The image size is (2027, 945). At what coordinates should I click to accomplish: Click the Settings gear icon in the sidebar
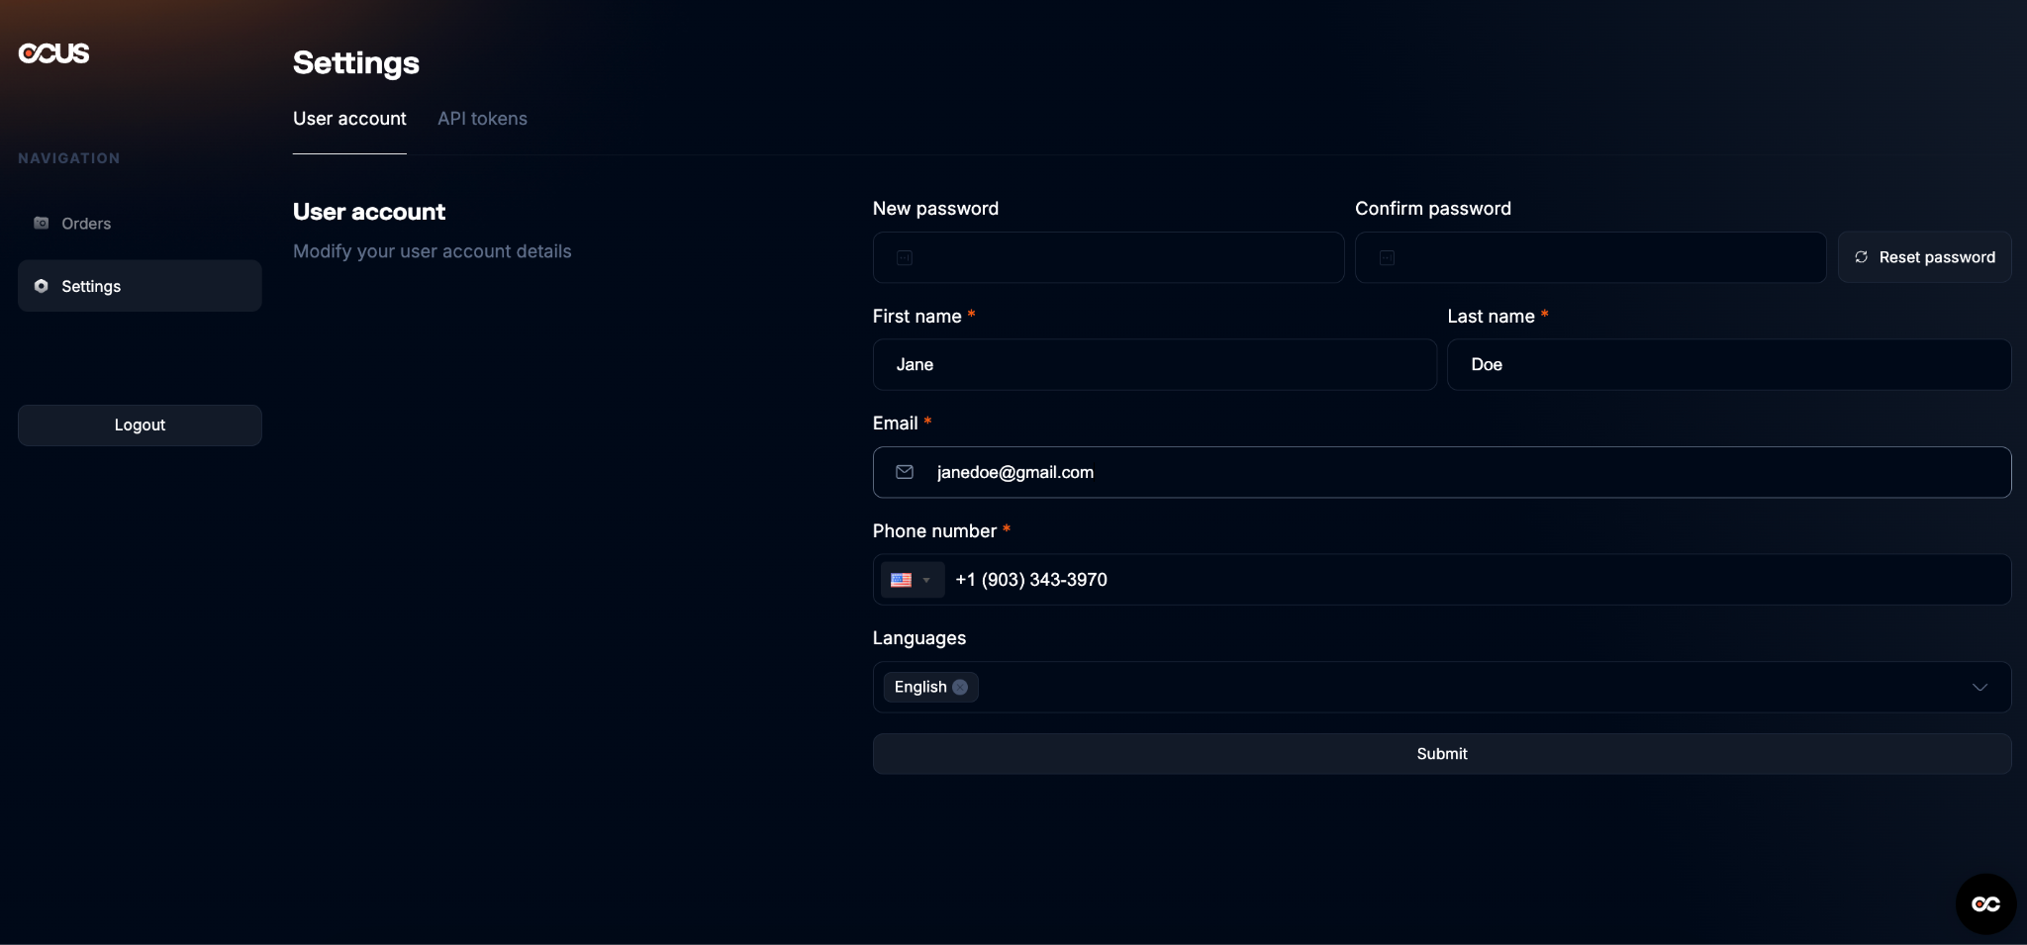pyautogui.click(x=42, y=286)
